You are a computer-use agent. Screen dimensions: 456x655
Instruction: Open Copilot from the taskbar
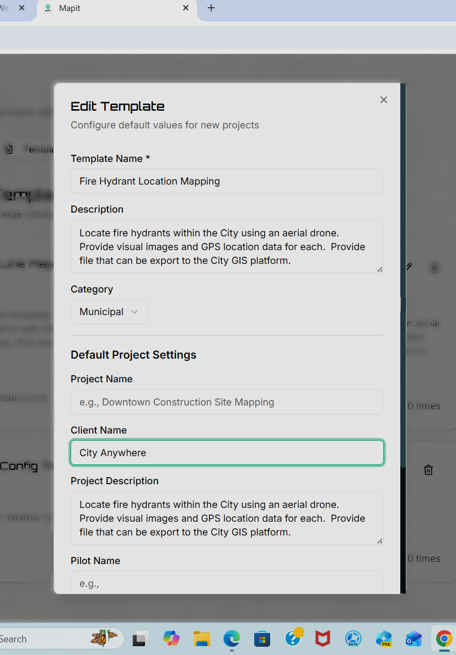[x=171, y=639]
